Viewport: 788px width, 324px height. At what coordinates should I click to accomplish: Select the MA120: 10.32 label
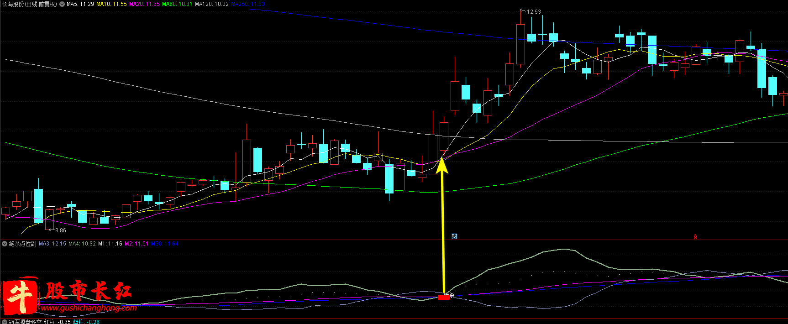click(x=212, y=4)
